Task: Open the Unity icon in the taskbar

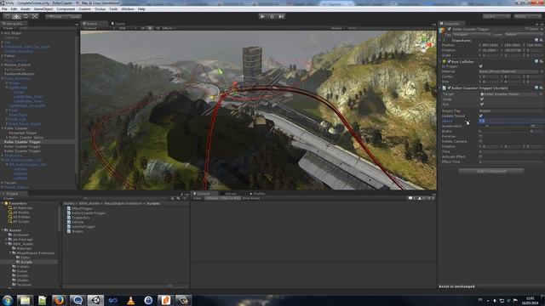Action: pos(96,300)
